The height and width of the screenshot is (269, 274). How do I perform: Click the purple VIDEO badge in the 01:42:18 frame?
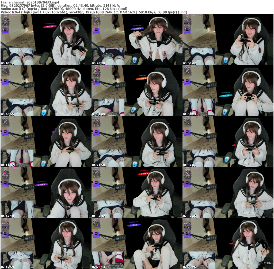point(41,185)
